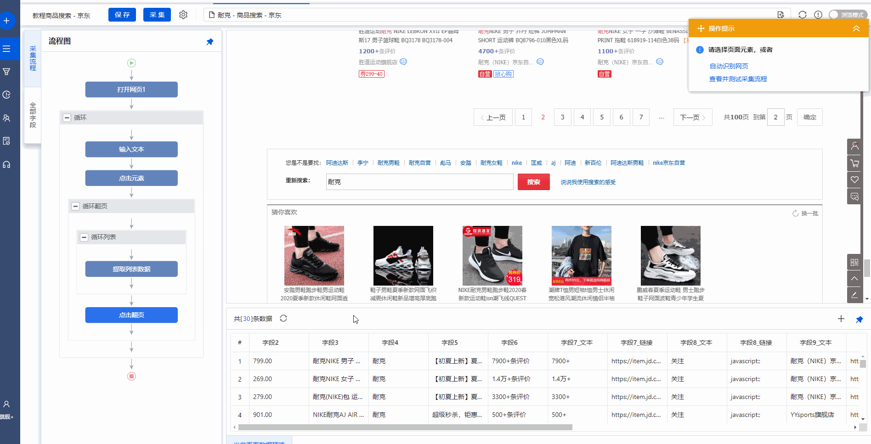Screen dimensions: 871x444
Task: Open the document tutorial icon in sidebar
Action: 7,141
